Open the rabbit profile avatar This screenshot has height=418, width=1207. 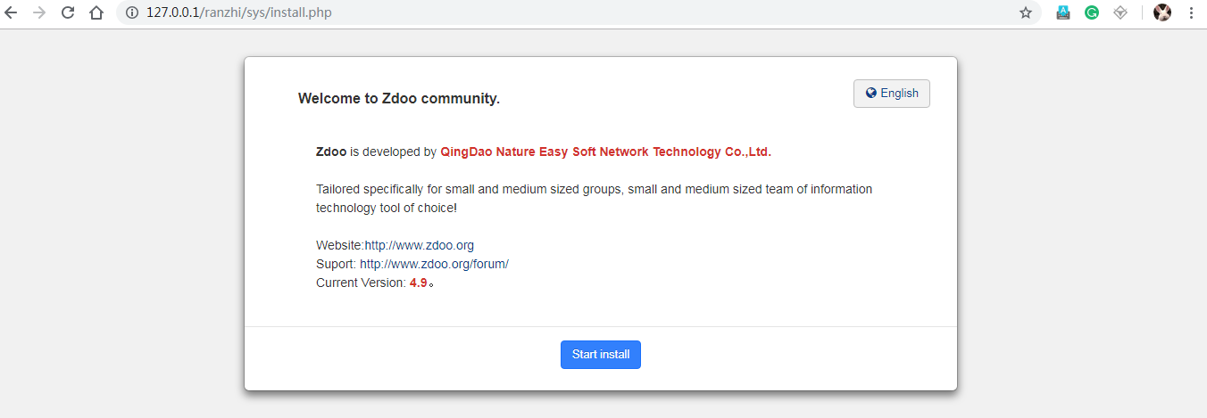1161,13
